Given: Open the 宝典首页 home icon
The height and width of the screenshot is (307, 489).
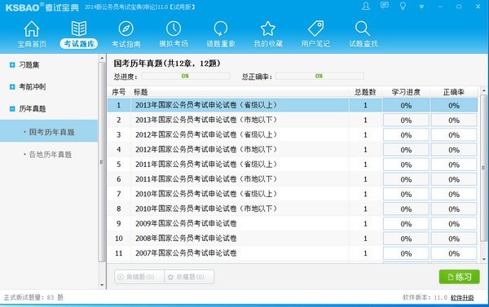Looking at the screenshot, I should pyautogui.click(x=32, y=29).
